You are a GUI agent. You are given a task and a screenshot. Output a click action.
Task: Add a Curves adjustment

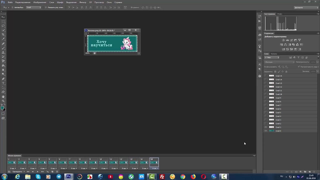(291, 40)
